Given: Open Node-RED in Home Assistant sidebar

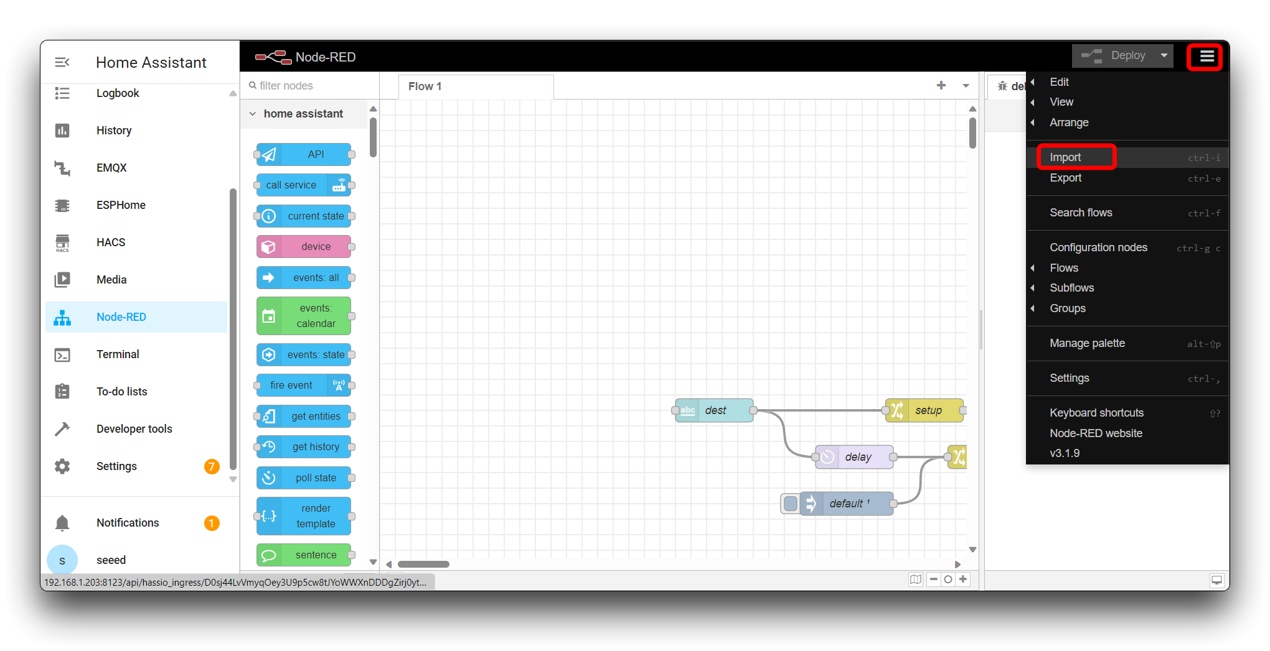Looking at the screenshot, I should (136, 317).
